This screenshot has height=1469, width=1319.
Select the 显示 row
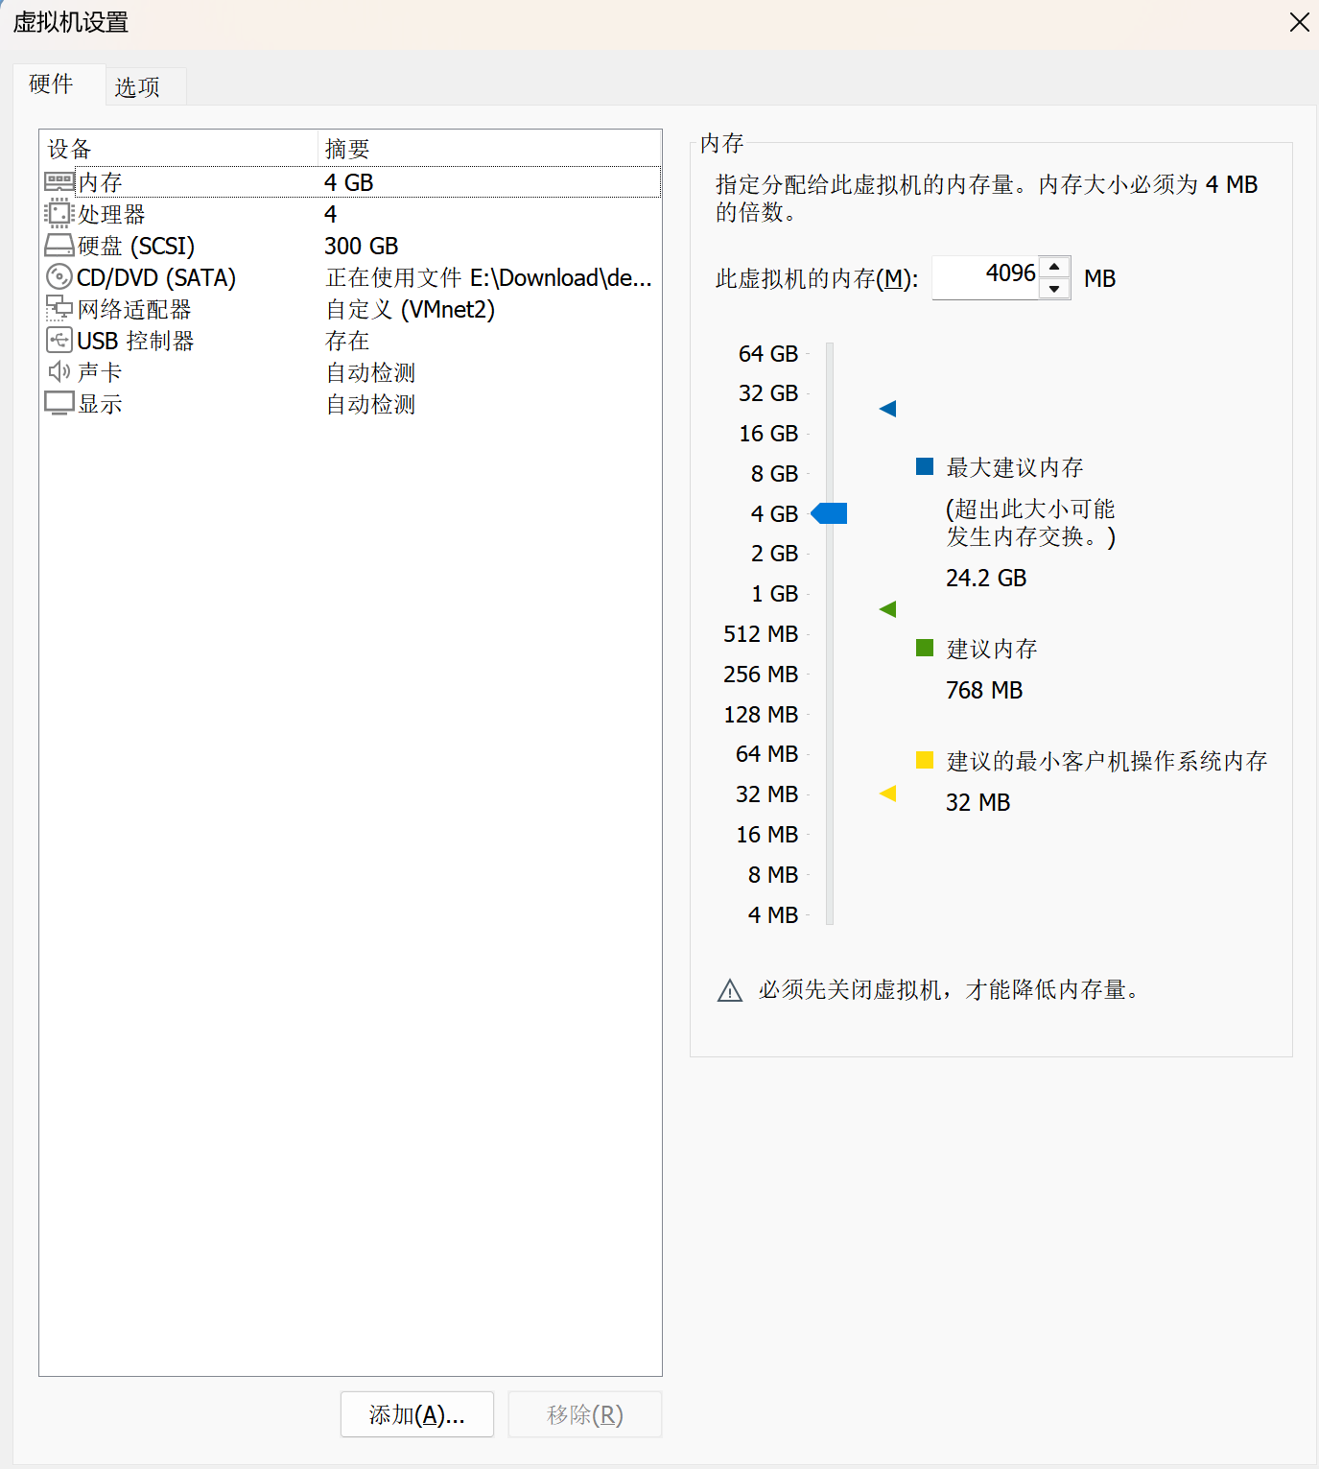351,404
